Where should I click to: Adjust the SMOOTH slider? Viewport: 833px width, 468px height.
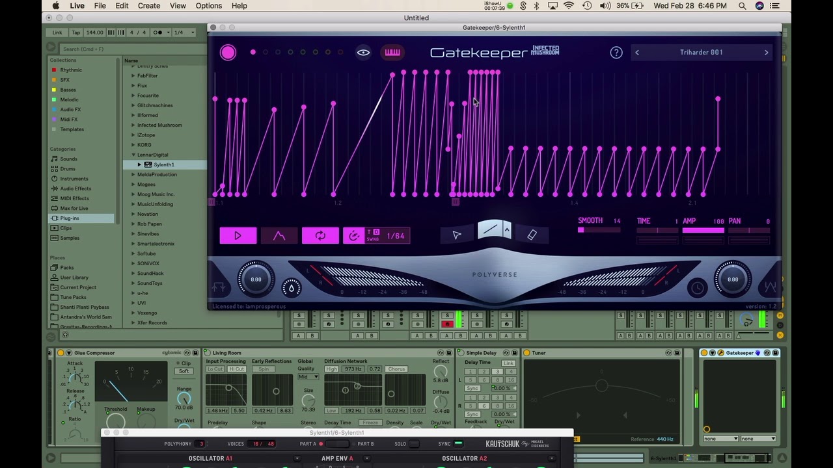(x=599, y=230)
